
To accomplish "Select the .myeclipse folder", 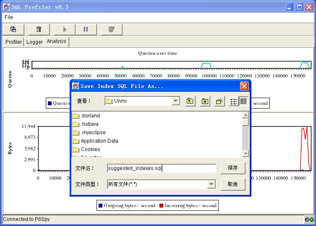I will [x=93, y=133].
